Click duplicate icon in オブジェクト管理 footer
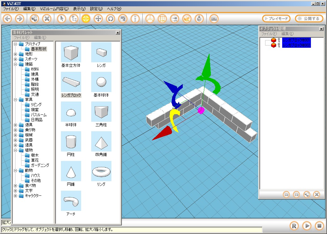The height and width of the screenshot is (234, 327). coord(306,194)
